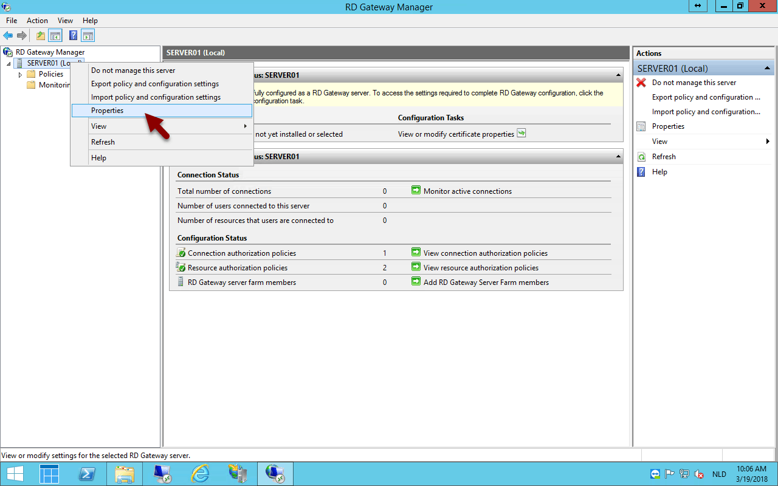
Task: Open File Explorer from the taskbar
Action: [125, 474]
